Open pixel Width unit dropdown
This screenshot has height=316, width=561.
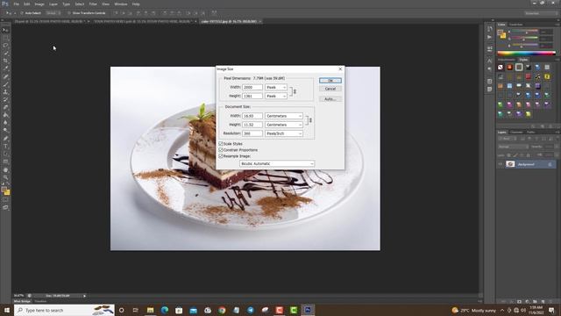[276, 87]
